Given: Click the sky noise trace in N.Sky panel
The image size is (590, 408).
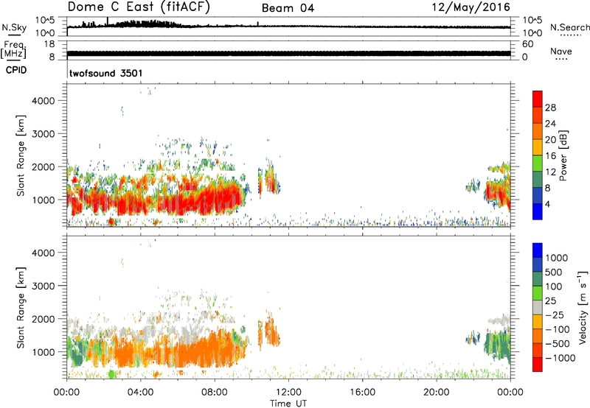Looking at the screenshot, I should [288, 26].
